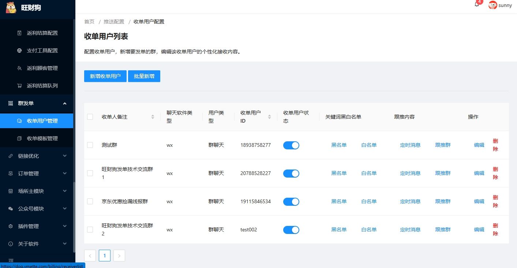Sort by 收单用户 ID column
The image size is (517, 268).
point(270,117)
